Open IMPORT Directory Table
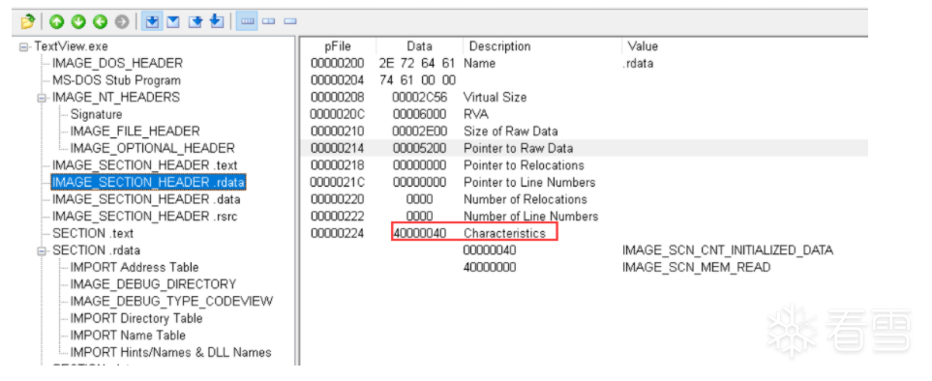Screen dimensions: 932x381 click(x=136, y=319)
